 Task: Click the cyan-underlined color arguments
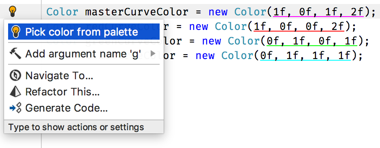(305, 56)
